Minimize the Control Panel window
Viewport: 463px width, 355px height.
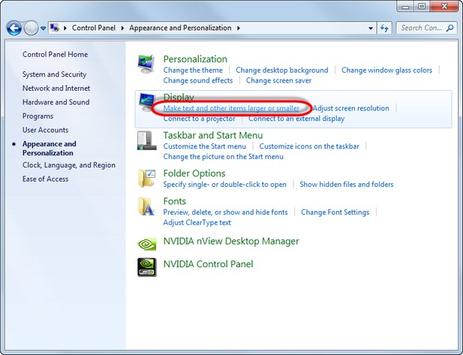(406, 6)
